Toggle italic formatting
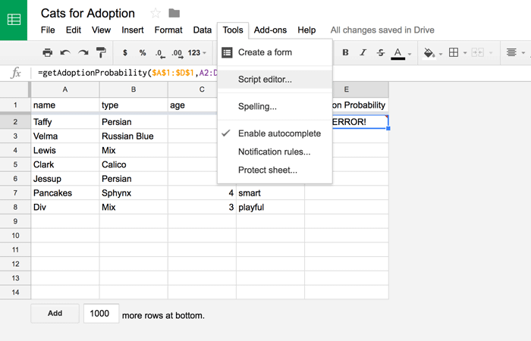The image size is (531, 341). point(363,52)
